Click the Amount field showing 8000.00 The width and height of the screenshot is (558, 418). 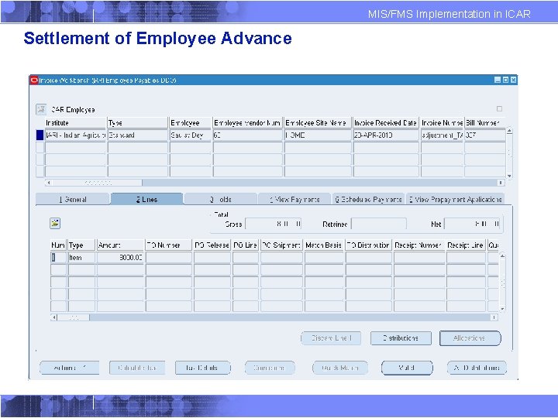coord(121,257)
